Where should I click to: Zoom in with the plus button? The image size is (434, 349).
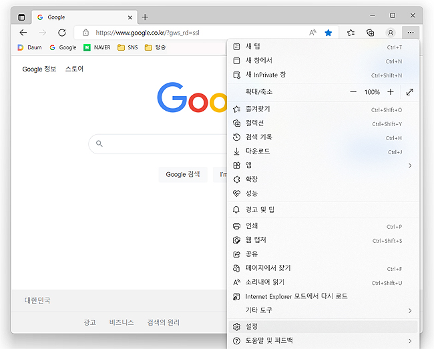(x=391, y=92)
